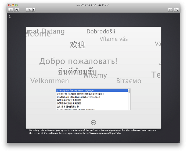Open virtual machine settings wrench icon
Image resolution: width=187 pixels, height=153 pixels.
click(29, 10)
